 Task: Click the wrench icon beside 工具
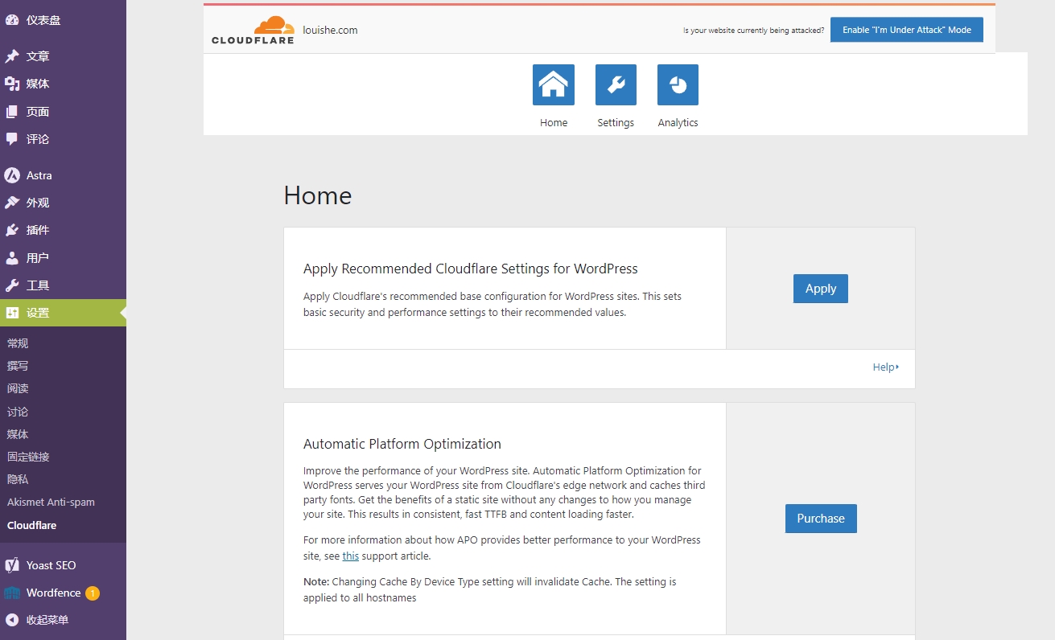point(12,285)
